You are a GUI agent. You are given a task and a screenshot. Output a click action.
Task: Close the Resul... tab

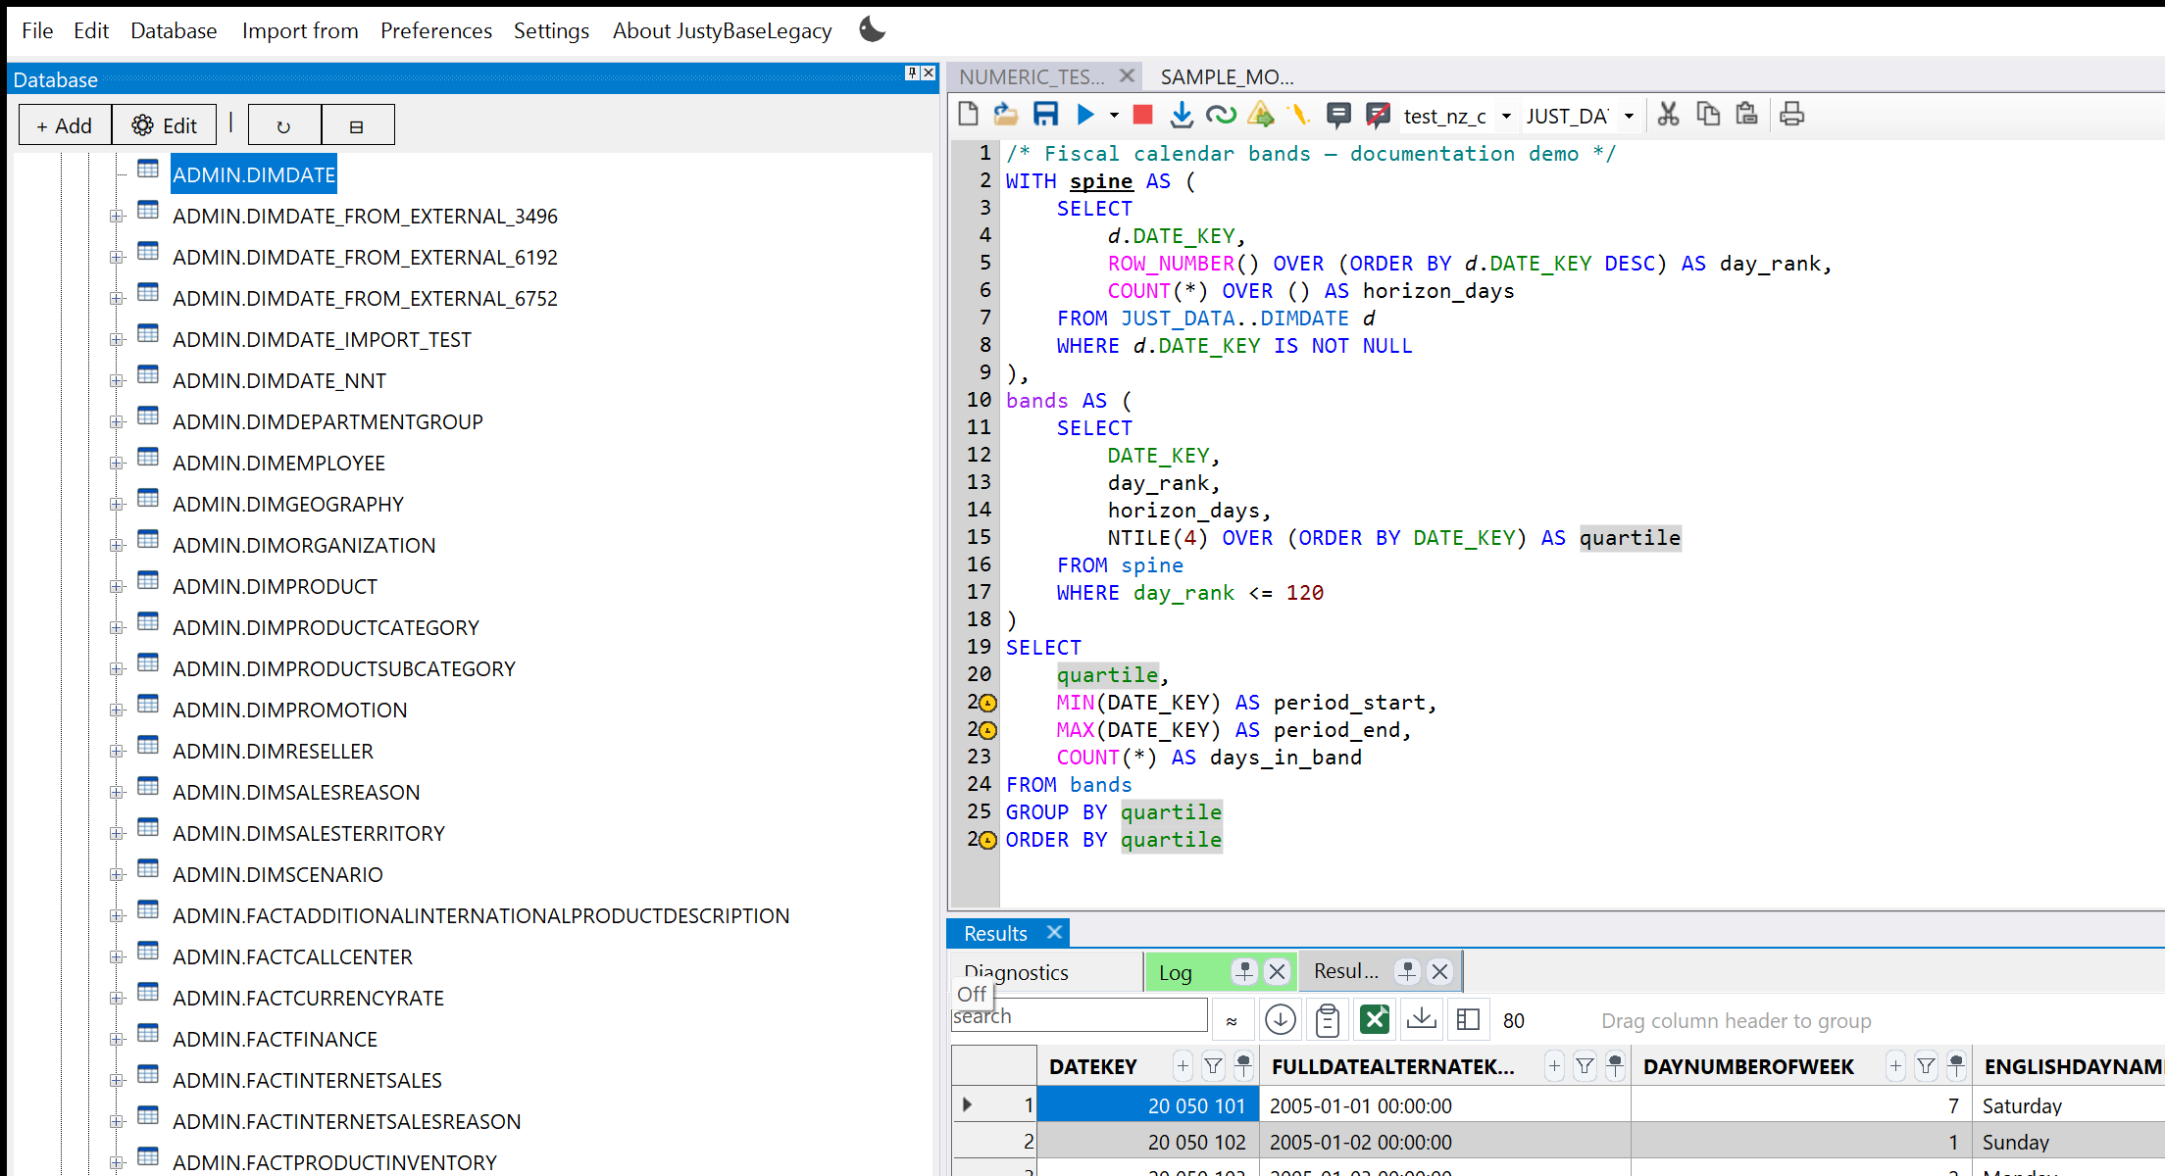1439,971
